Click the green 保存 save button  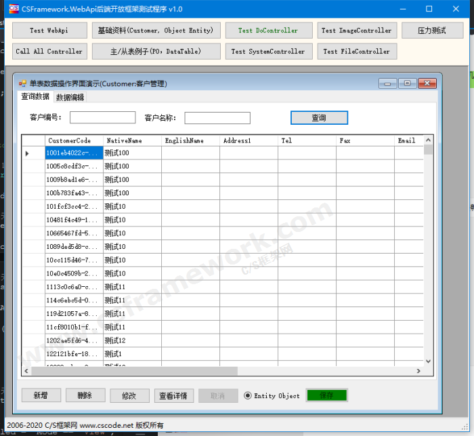click(326, 395)
